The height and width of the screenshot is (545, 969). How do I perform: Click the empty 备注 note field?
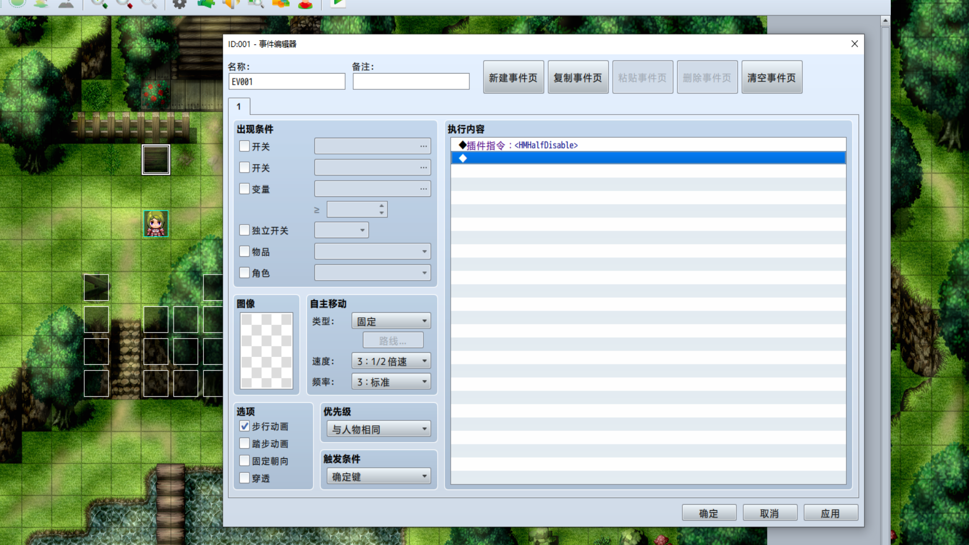pyautogui.click(x=411, y=81)
